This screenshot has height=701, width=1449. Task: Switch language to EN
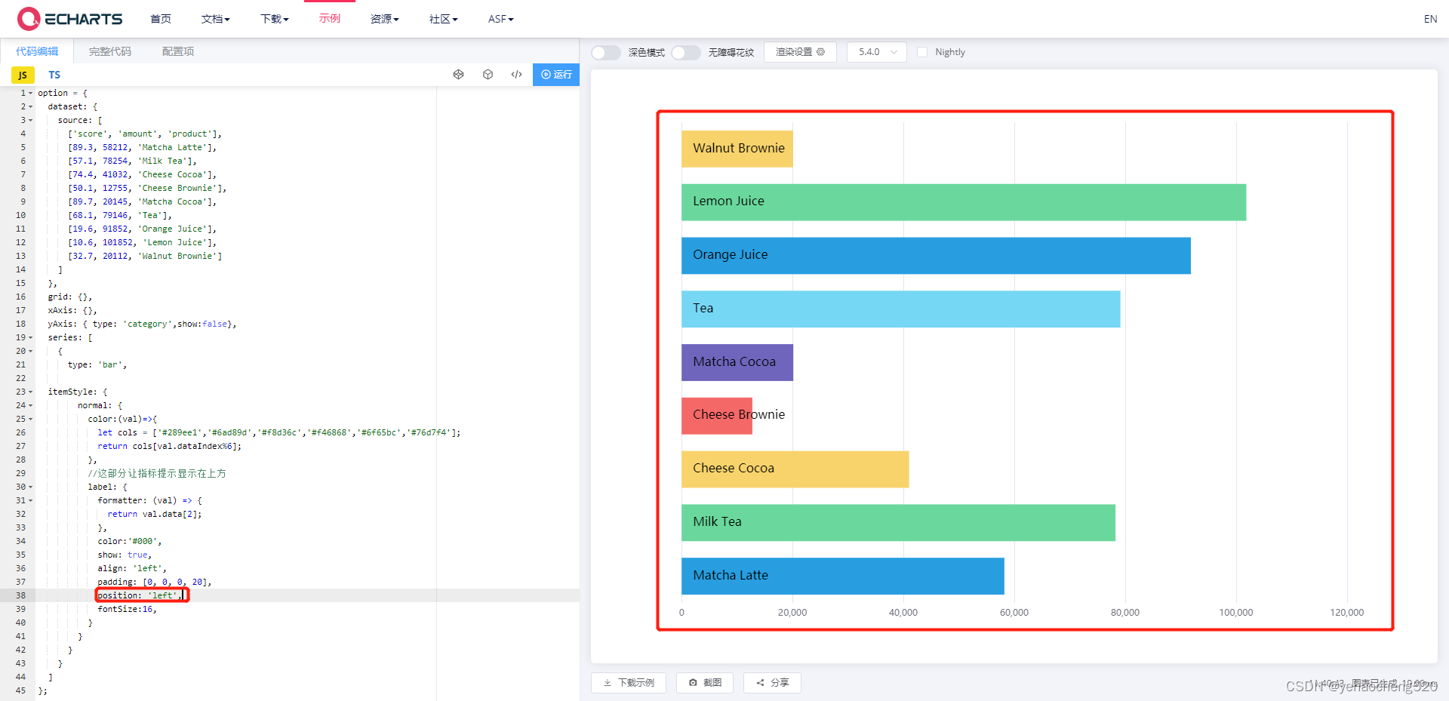(1430, 19)
